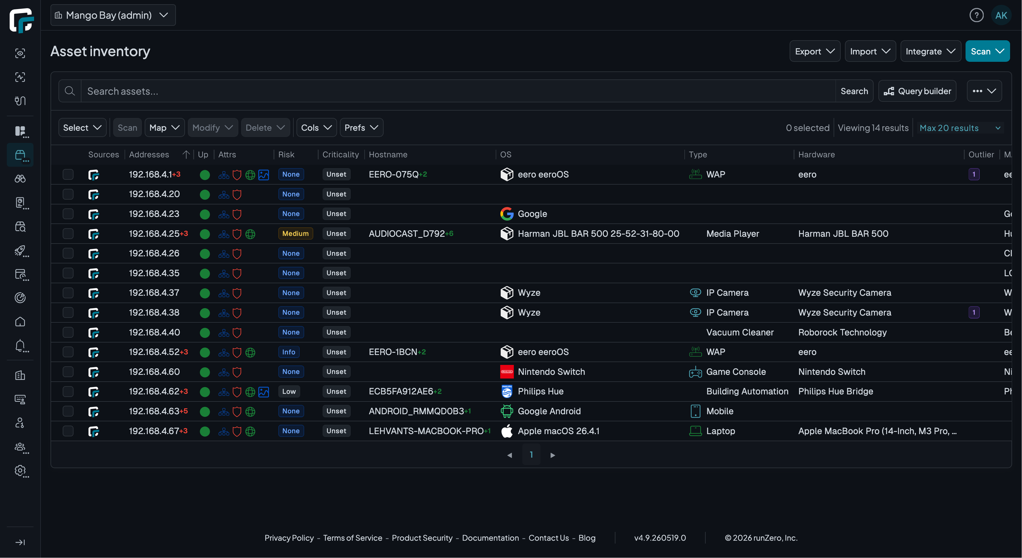Select checkbox for 192.168.4.1
Screen dimensions: 1022x558
pos(68,174)
